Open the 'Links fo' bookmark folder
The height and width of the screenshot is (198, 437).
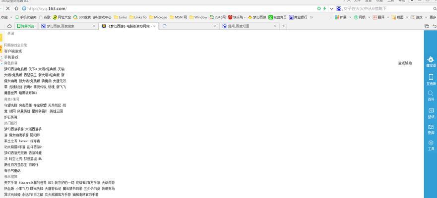coord(138,17)
